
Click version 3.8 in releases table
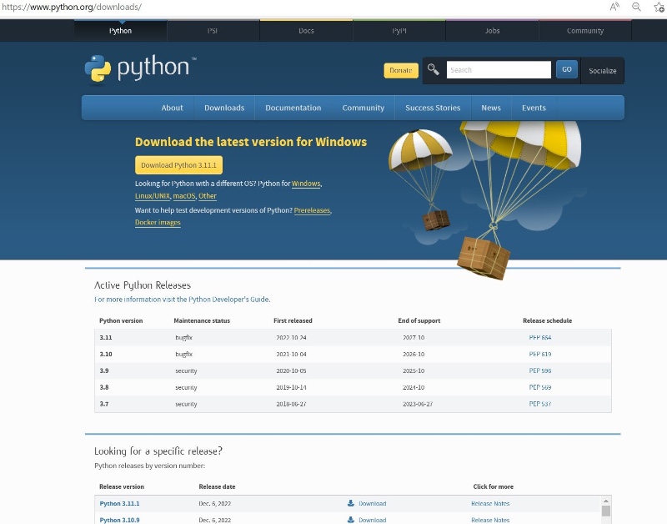click(x=103, y=387)
